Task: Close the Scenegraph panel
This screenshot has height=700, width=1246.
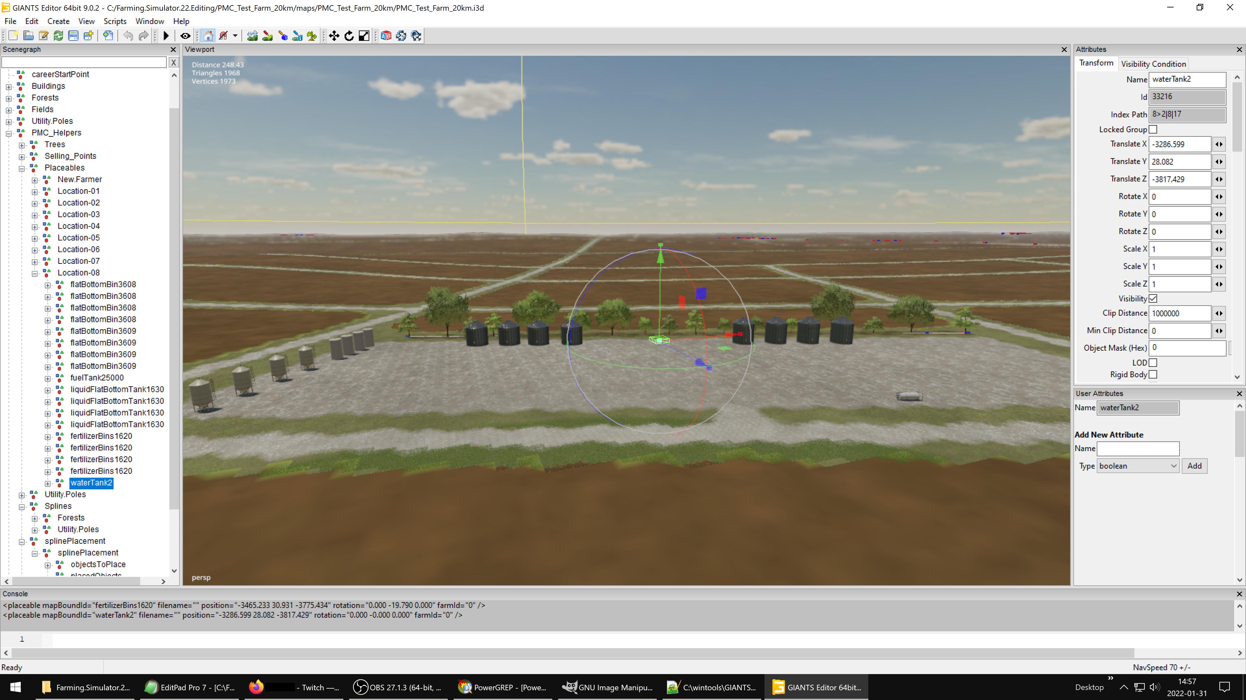Action: pyautogui.click(x=174, y=50)
